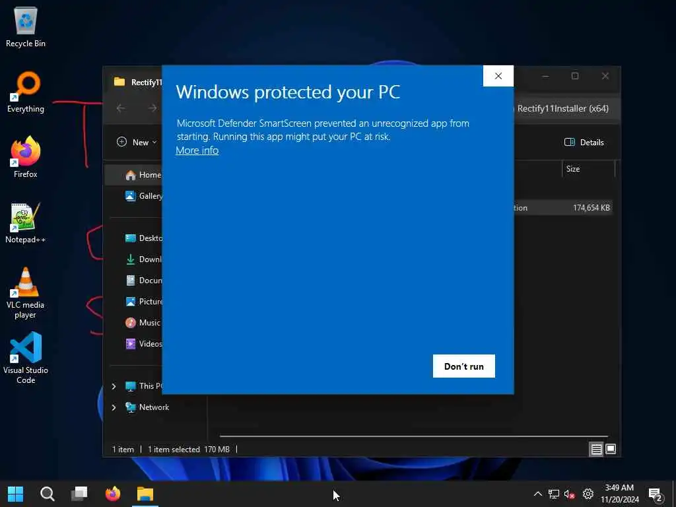Image resolution: width=676 pixels, height=507 pixels.
Task: Click the Don't run button
Action: tap(464, 366)
